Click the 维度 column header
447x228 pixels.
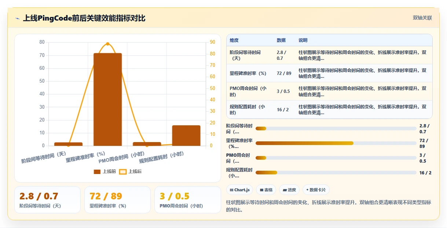[x=234, y=40]
